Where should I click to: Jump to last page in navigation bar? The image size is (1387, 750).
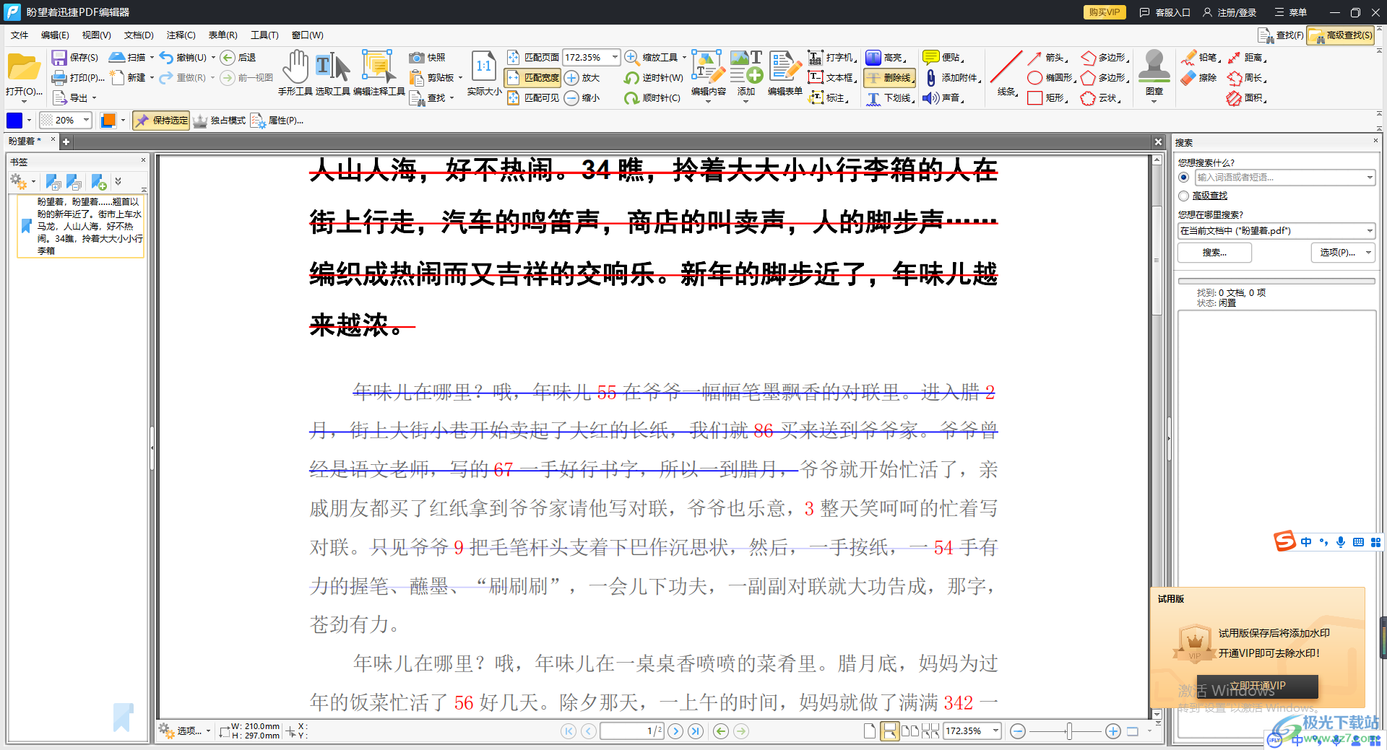coord(696,731)
